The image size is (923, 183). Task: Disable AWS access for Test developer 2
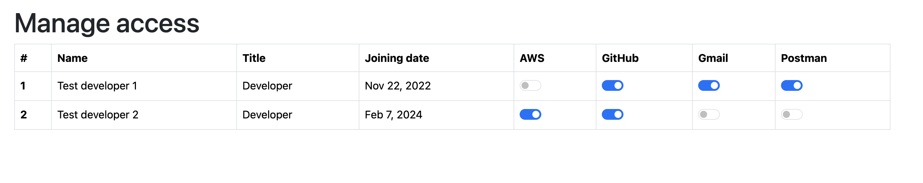point(530,114)
